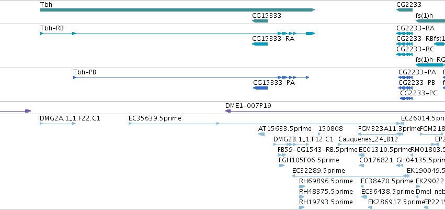Select the FGH105F06.5prime label

[309, 160]
